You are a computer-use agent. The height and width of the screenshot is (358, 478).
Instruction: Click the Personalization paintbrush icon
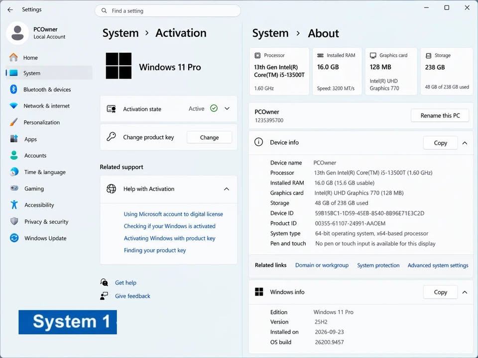[14, 122]
